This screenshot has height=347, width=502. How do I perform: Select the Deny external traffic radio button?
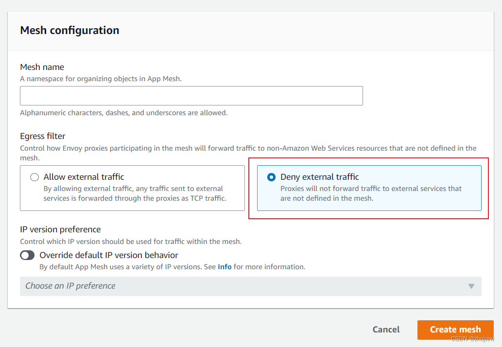click(x=271, y=177)
